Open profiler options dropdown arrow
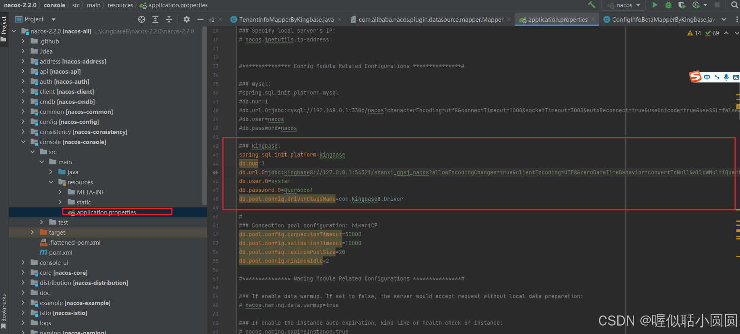Screen dimensions: 740x334 [705, 5]
